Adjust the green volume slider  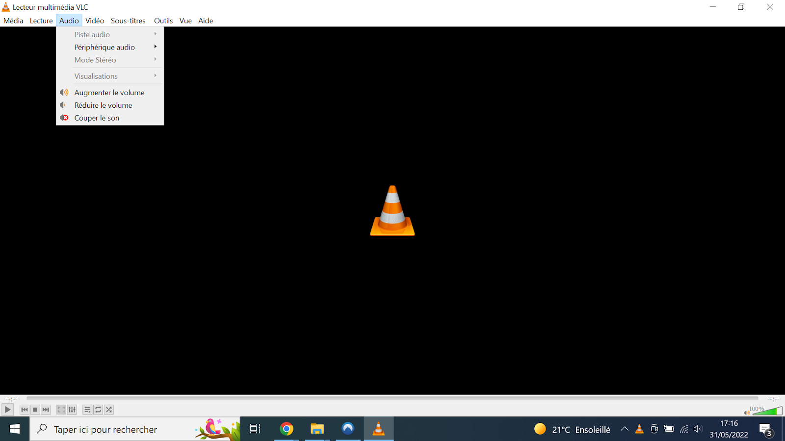click(767, 411)
